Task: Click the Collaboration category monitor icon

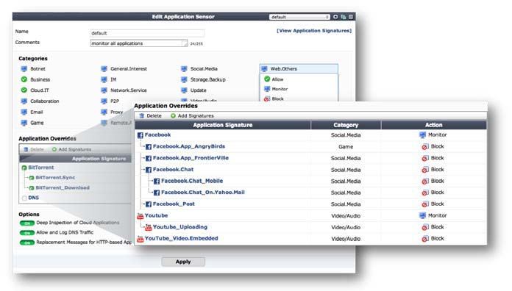Action: 24,101
